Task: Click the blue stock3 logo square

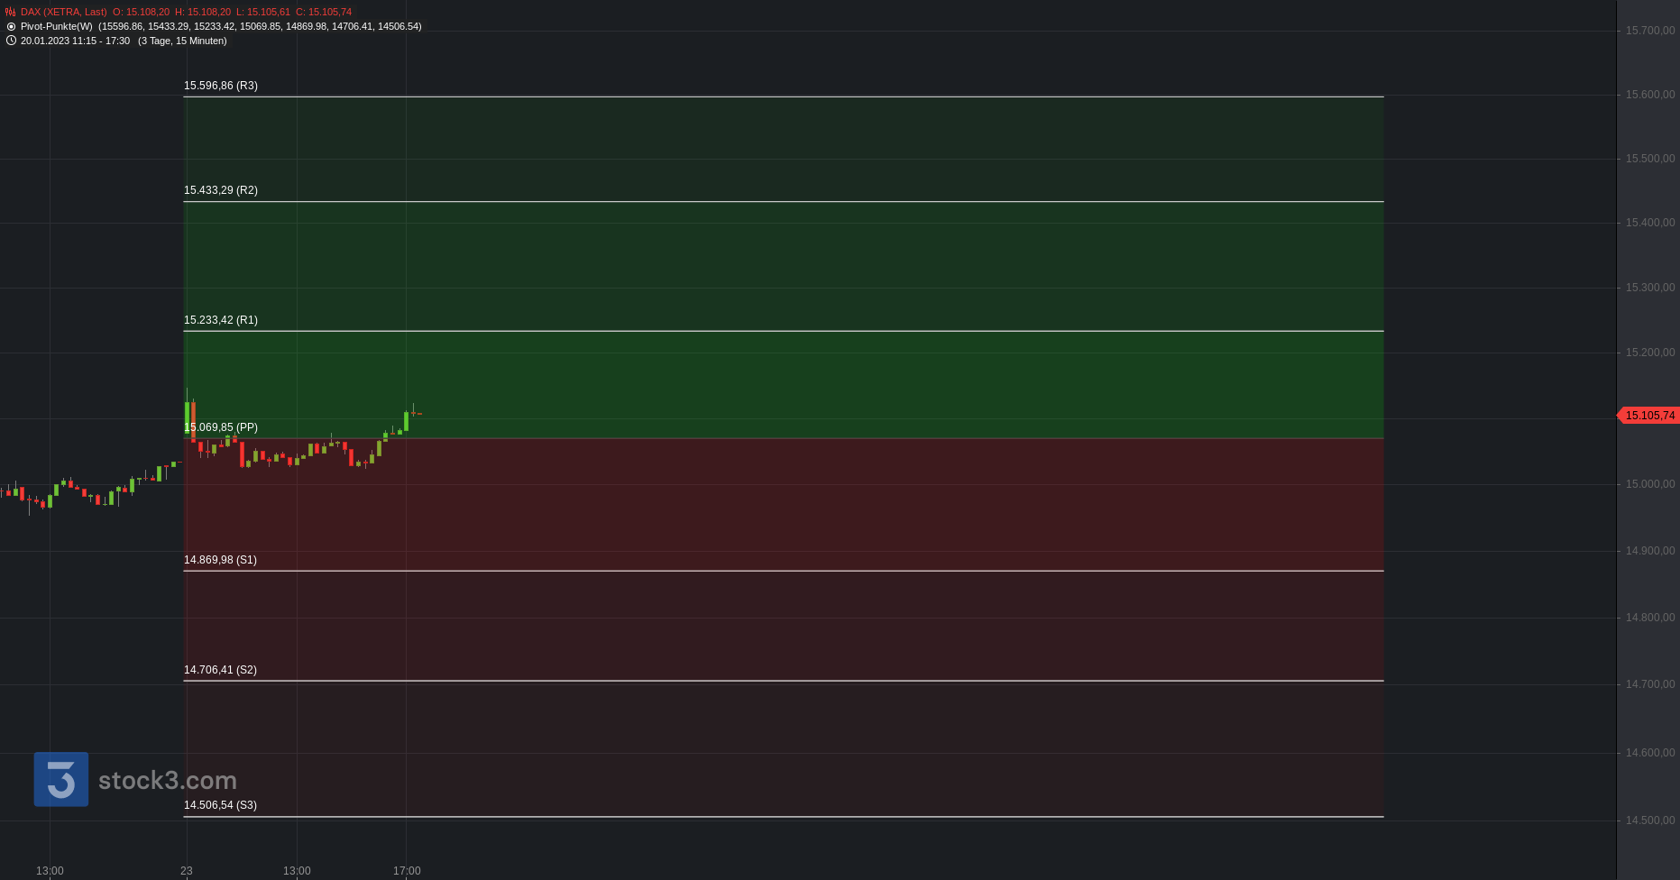Action: coord(61,779)
